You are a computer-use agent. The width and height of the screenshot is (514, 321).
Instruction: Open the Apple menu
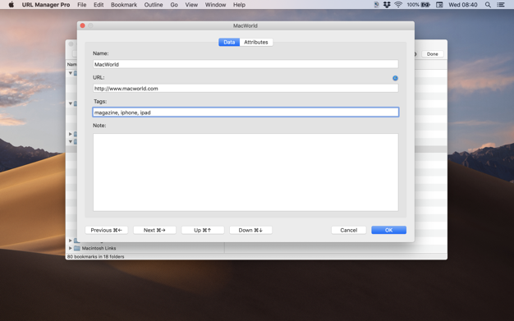[x=11, y=5]
